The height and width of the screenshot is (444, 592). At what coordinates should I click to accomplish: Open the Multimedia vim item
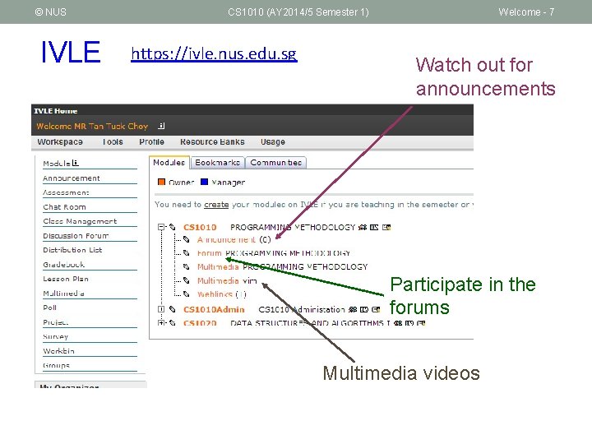point(227,281)
